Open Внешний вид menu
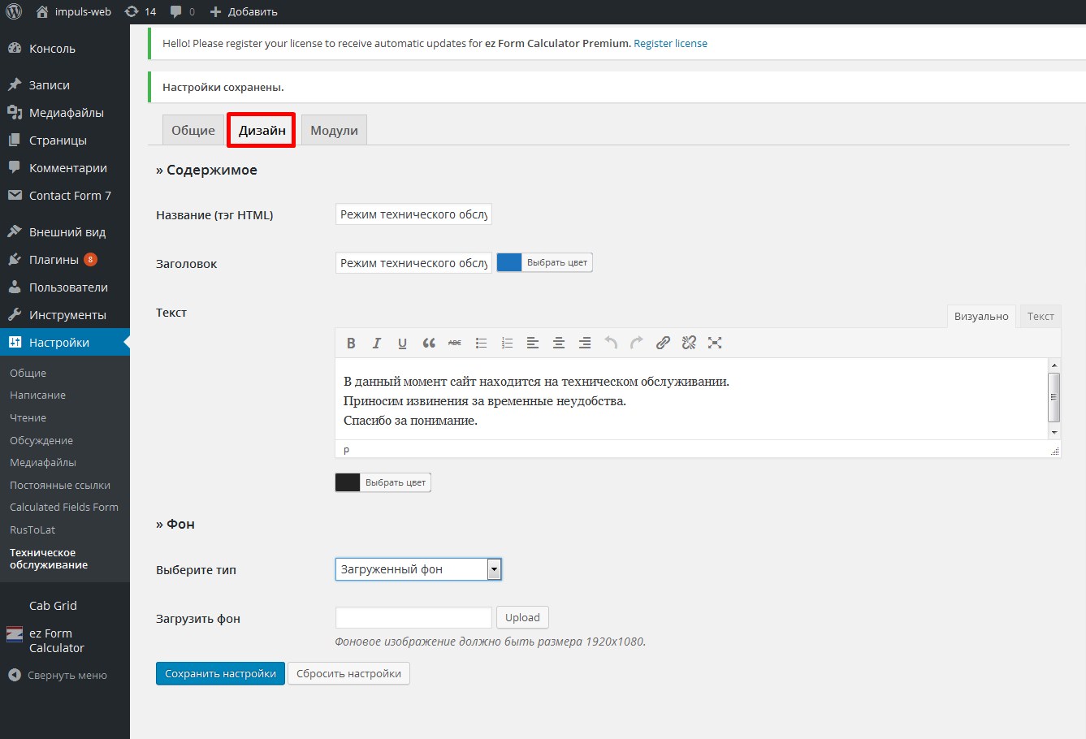Screen dimensions: 1086x739 65,232
